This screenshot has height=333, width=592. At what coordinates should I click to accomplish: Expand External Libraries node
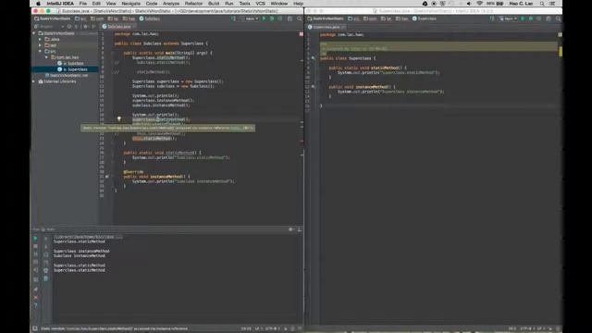pyautogui.click(x=34, y=81)
